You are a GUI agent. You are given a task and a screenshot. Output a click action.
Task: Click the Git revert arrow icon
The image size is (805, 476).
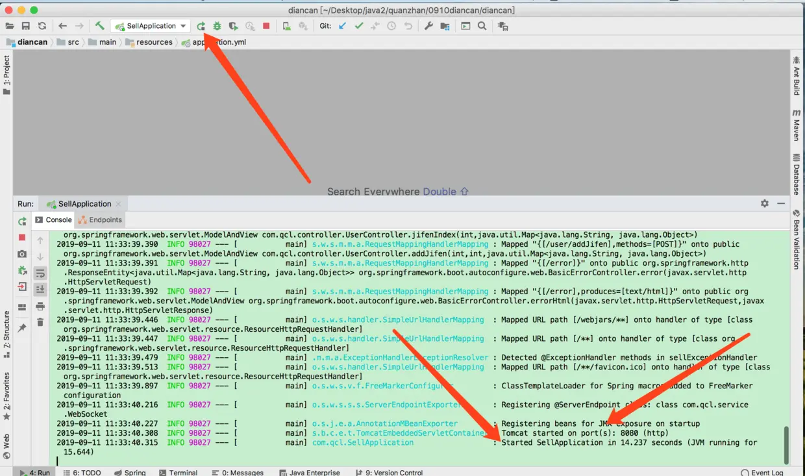[x=408, y=26]
